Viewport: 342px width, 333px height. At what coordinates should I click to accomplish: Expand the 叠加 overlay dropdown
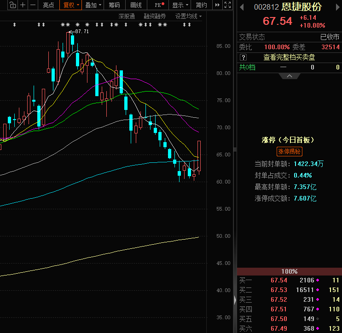pos(93,5)
